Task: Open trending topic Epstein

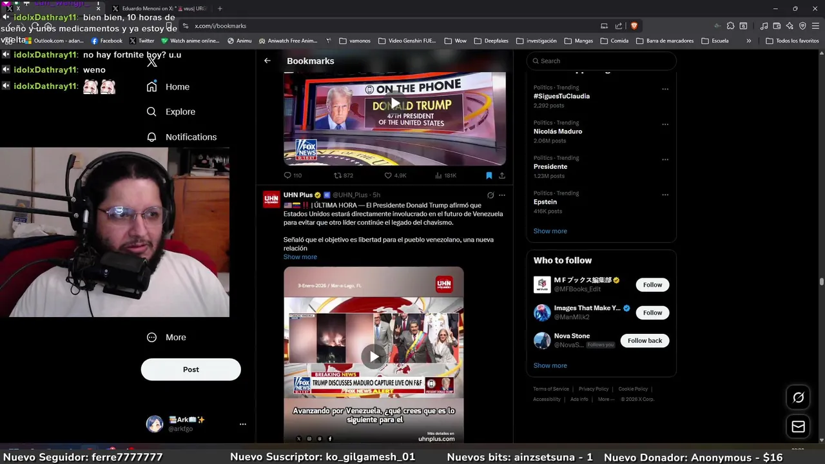Action: pos(545,202)
